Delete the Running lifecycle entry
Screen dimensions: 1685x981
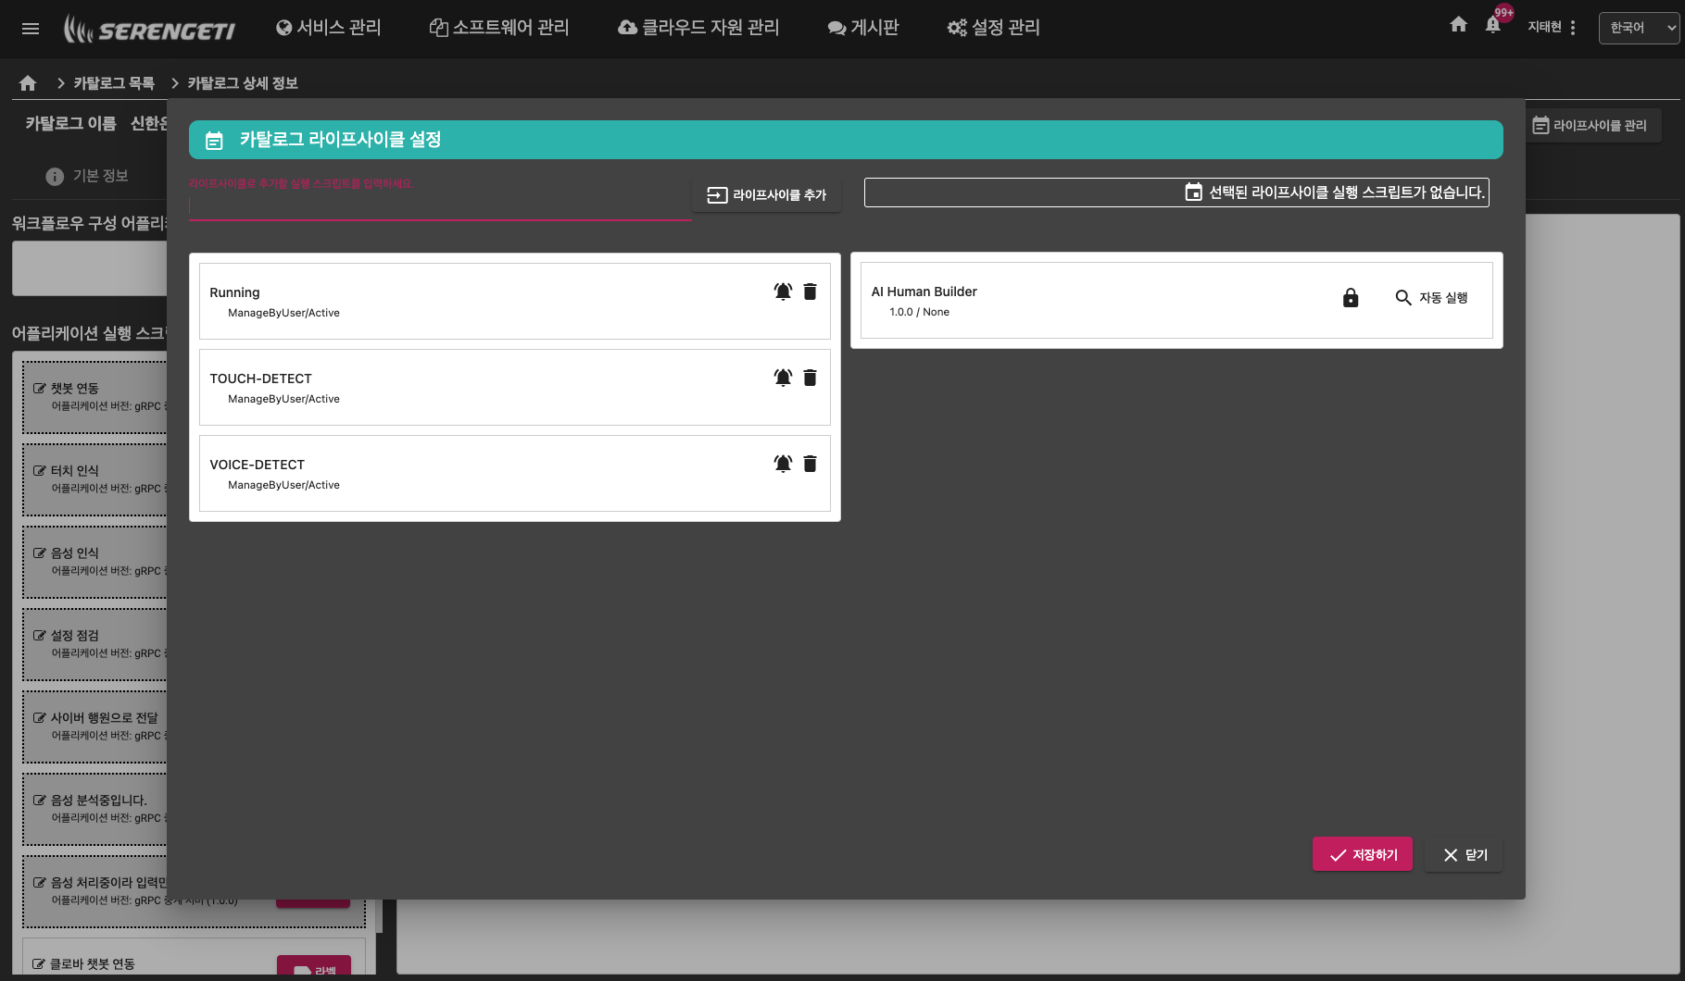click(810, 292)
